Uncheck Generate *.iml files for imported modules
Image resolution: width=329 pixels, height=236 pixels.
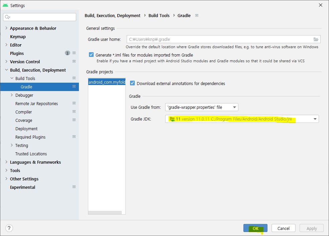[91, 55]
